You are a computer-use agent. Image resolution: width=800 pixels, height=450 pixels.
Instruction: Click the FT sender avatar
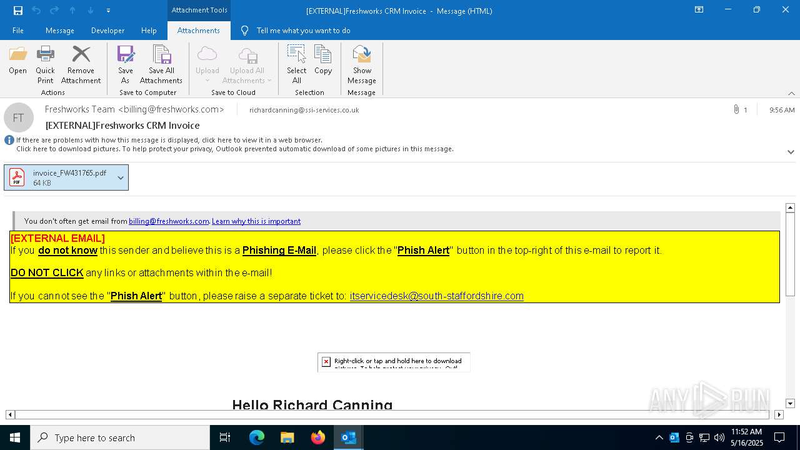(19, 117)
